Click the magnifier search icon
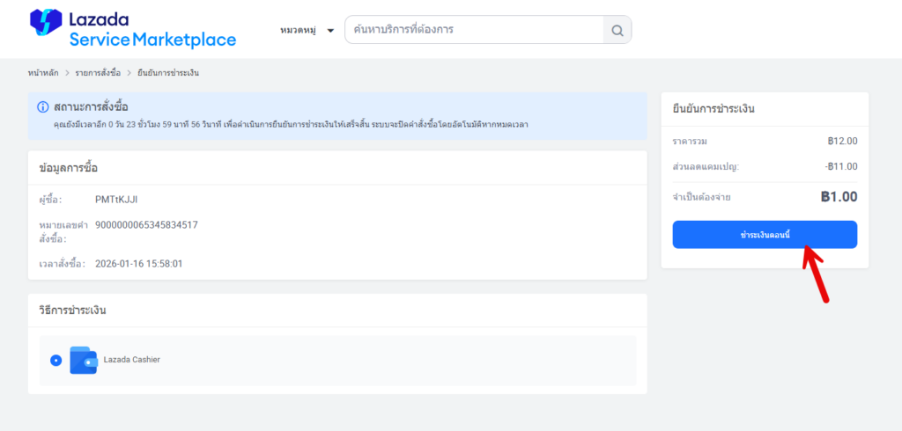The height and width of the screenshot is (431, 902). coord(617,31)
